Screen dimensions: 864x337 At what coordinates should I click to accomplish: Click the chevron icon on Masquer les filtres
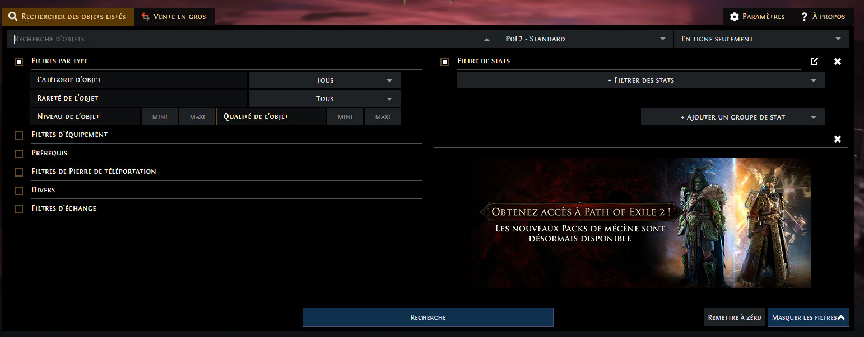841,317
